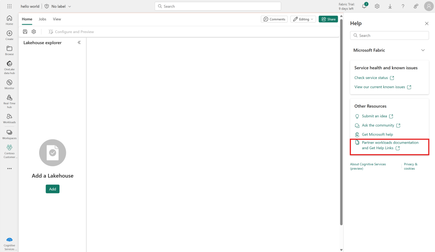Viewport: 435px width, 252px height.
Task: Open the lakehouse settings gear icon
Action: [34, 31]
